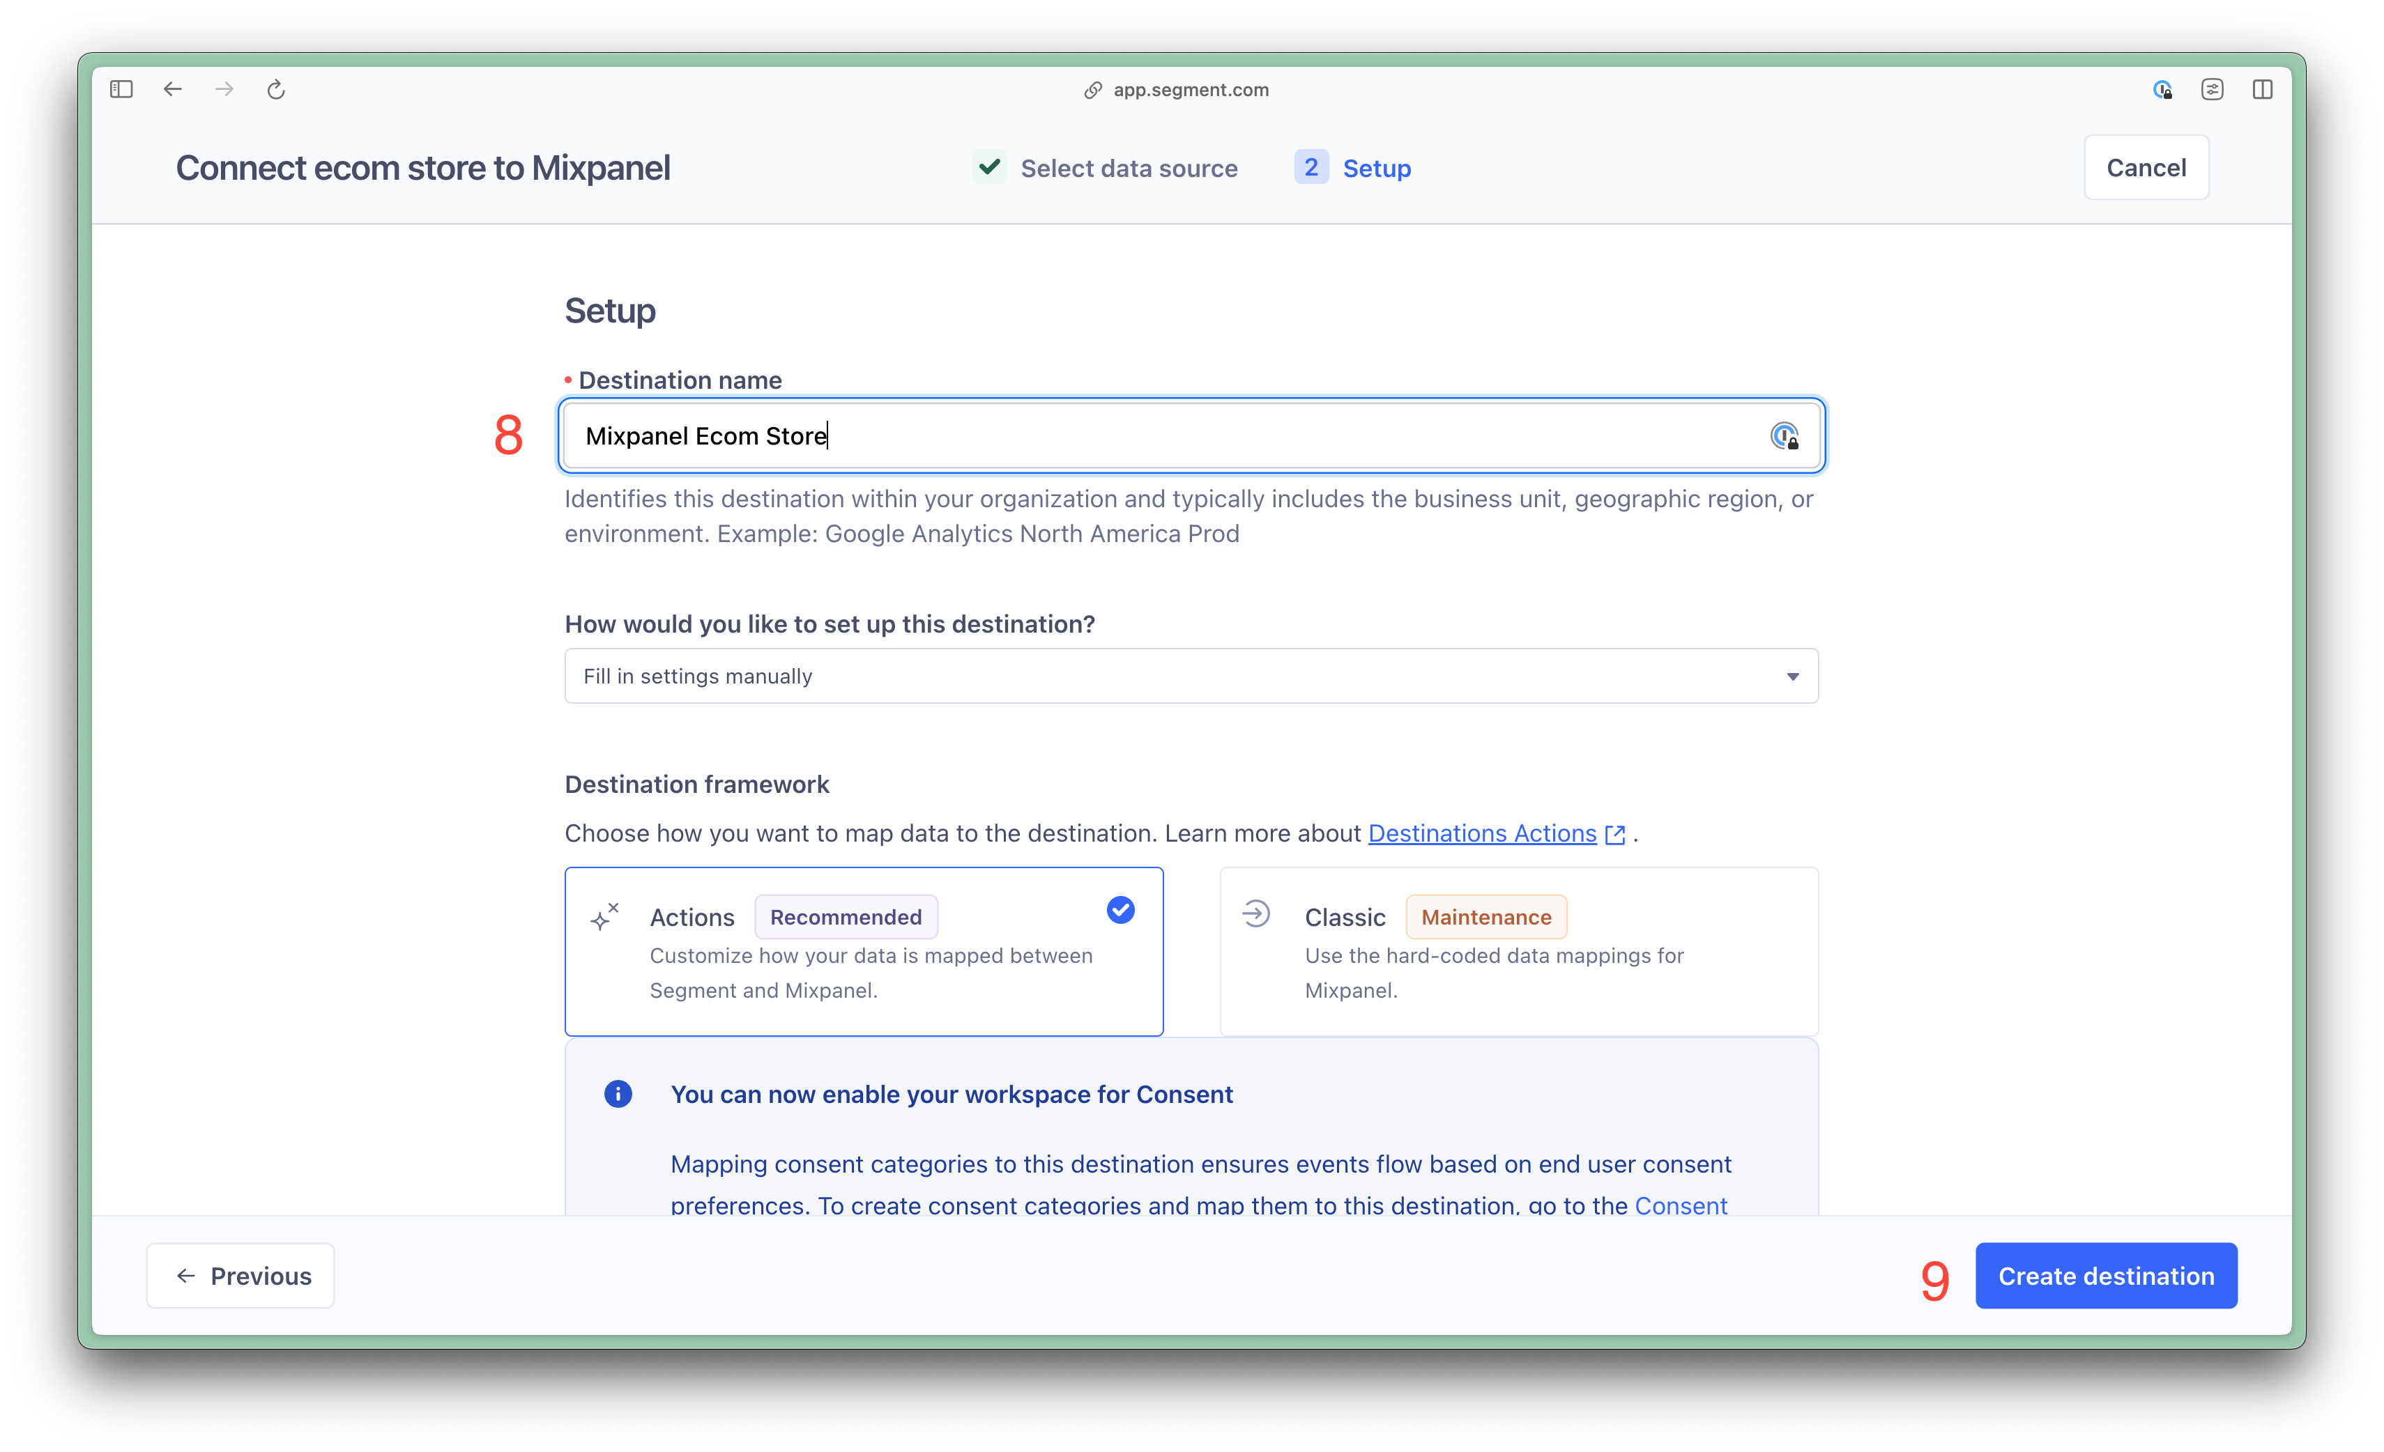This screenshot has height=1452, width=2384.
Task: Click the blue Consent info icon
Action: point(618,1094)
